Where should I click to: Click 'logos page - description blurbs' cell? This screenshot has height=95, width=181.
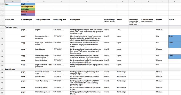point(44,45)
